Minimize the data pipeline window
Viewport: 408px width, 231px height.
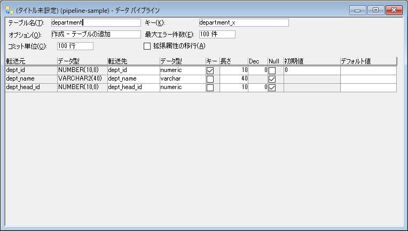point(356,10)
